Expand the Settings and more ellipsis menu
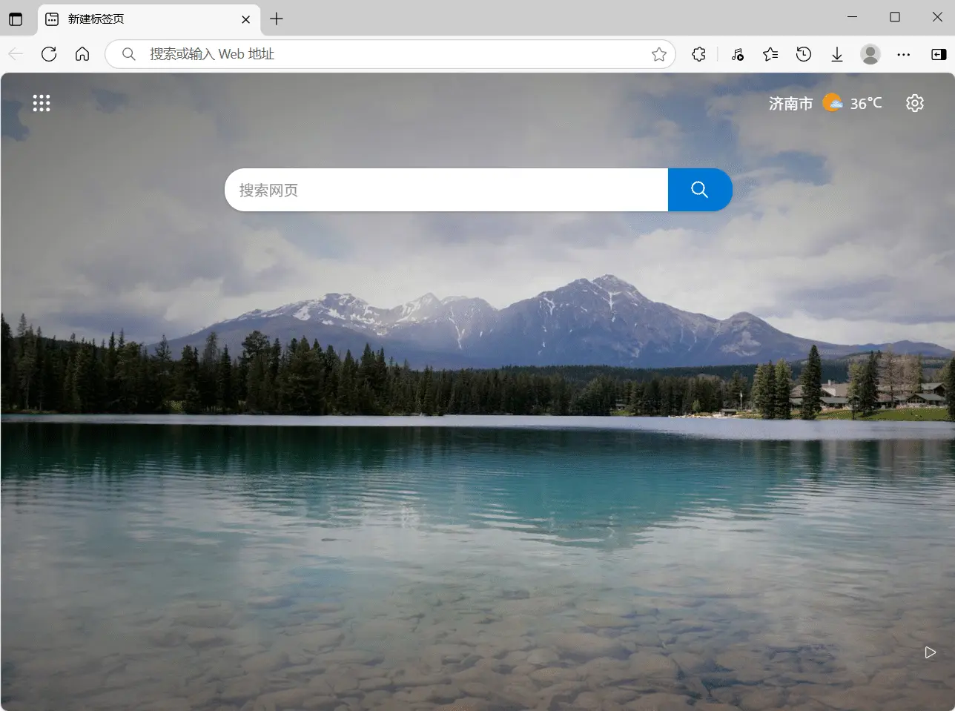This screenshot has height=711, width=955. click(903, 54)
